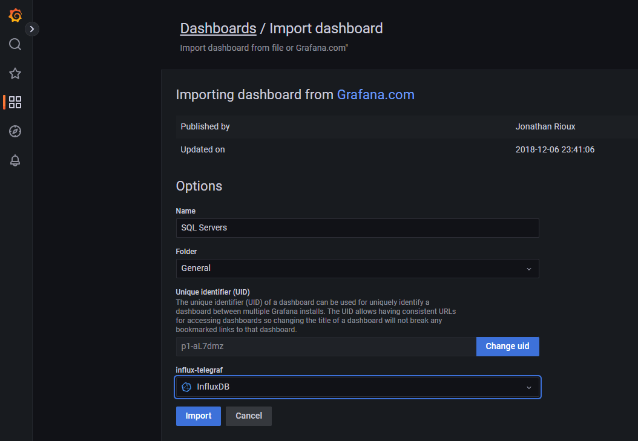Expand the sidebar navigation chevron
This screenshot has width=638, height=441.
point(32,28)
